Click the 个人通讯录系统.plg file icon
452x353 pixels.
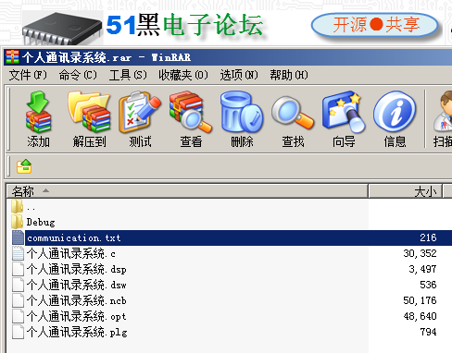click(x=18, y=332)
